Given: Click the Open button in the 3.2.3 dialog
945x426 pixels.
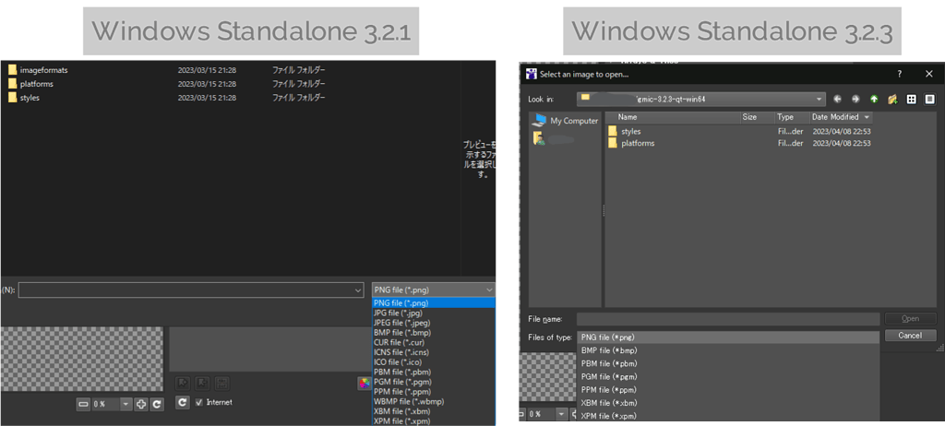Looking at the screenshot, I should coord(911,319).
